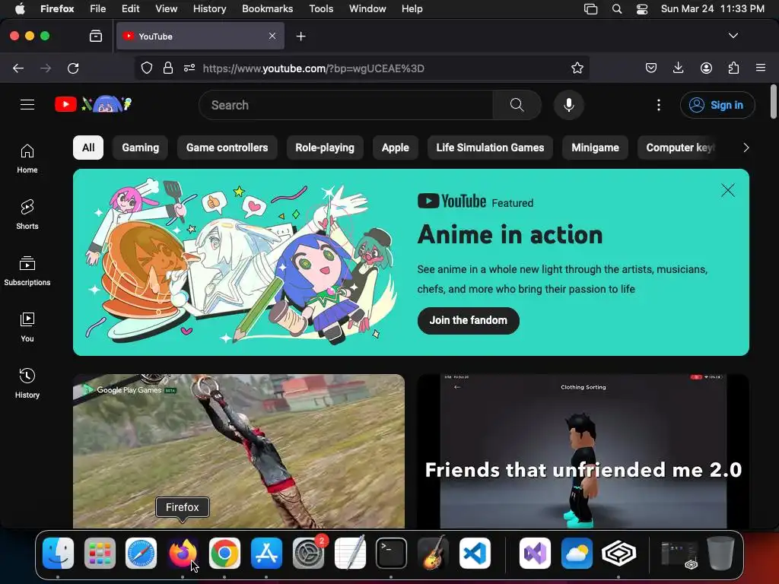Open the YouTube hamburger guide menu
The image size is (779, 584).
click(27, 105)
